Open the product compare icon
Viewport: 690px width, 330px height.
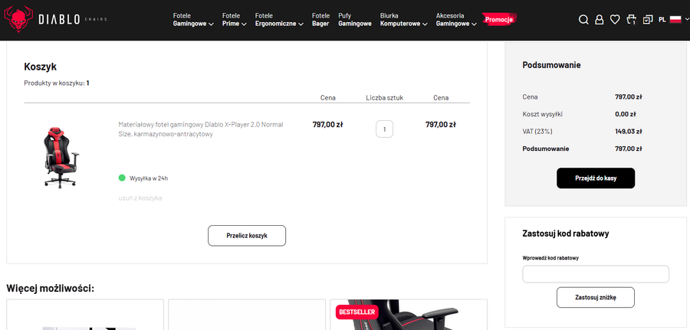coord(647,20)
